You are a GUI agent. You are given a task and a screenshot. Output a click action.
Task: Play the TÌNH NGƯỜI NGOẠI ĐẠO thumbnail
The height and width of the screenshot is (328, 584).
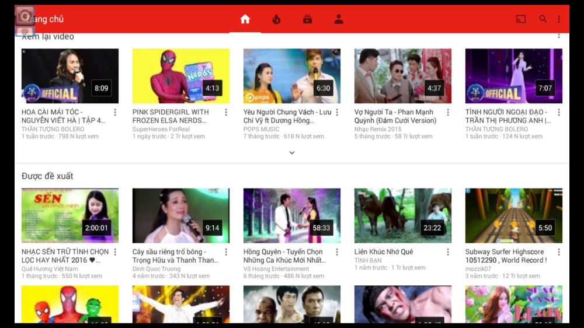point(514,76)
